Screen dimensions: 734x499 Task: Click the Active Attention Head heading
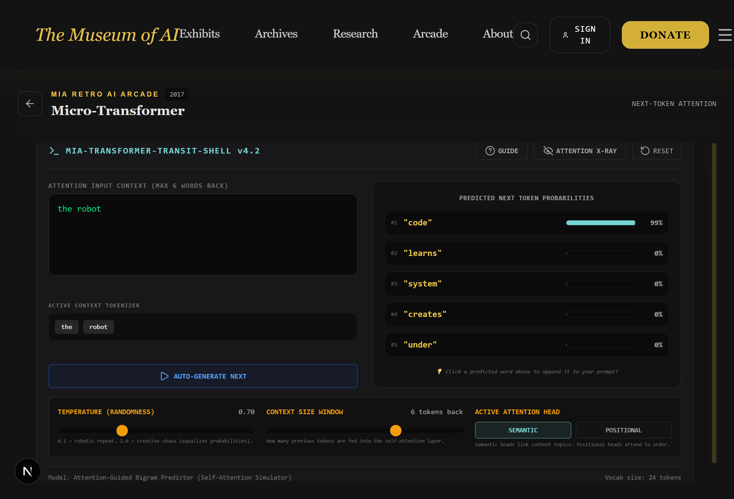tap(517, 412)
